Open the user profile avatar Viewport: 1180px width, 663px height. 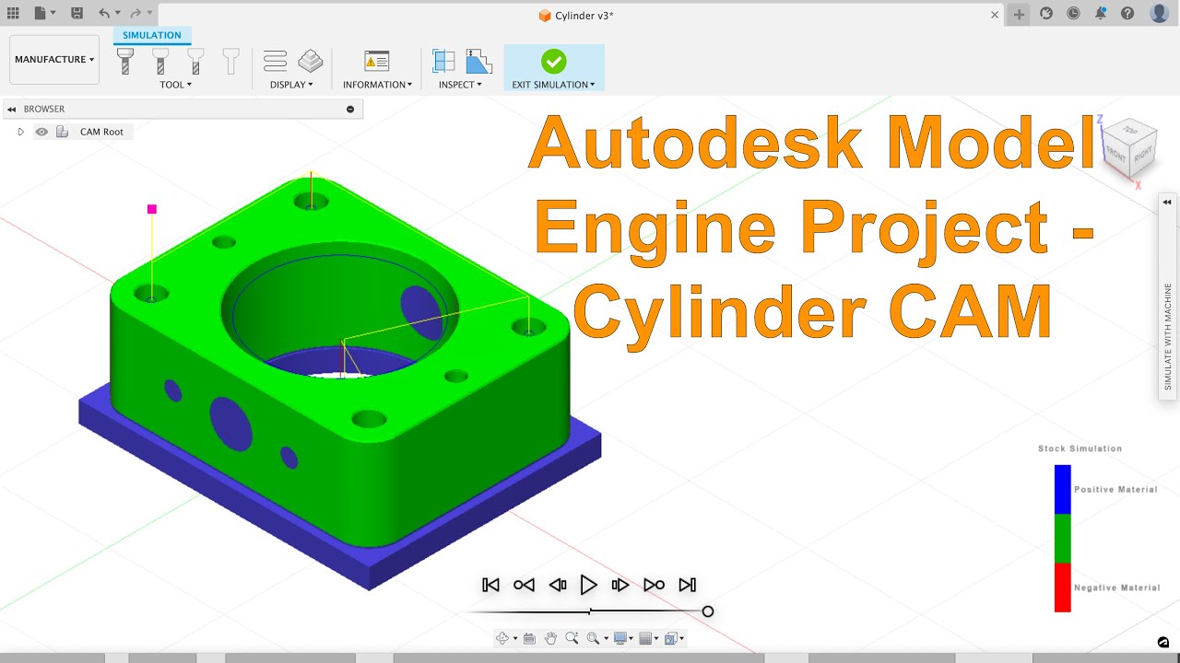1160,13
